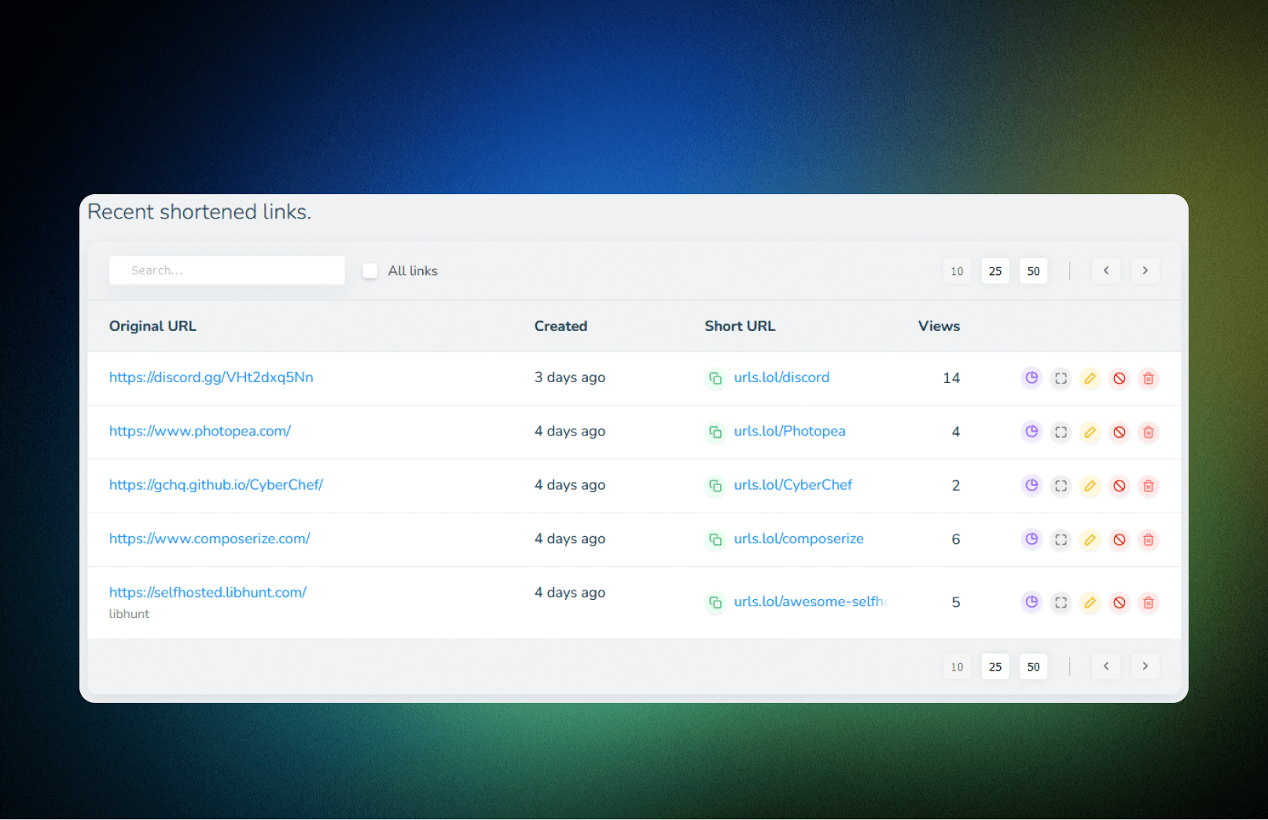Ban the urls.lol/CyberChef link
Viewport: 1268px width, 820px height.
[1119, 486]
